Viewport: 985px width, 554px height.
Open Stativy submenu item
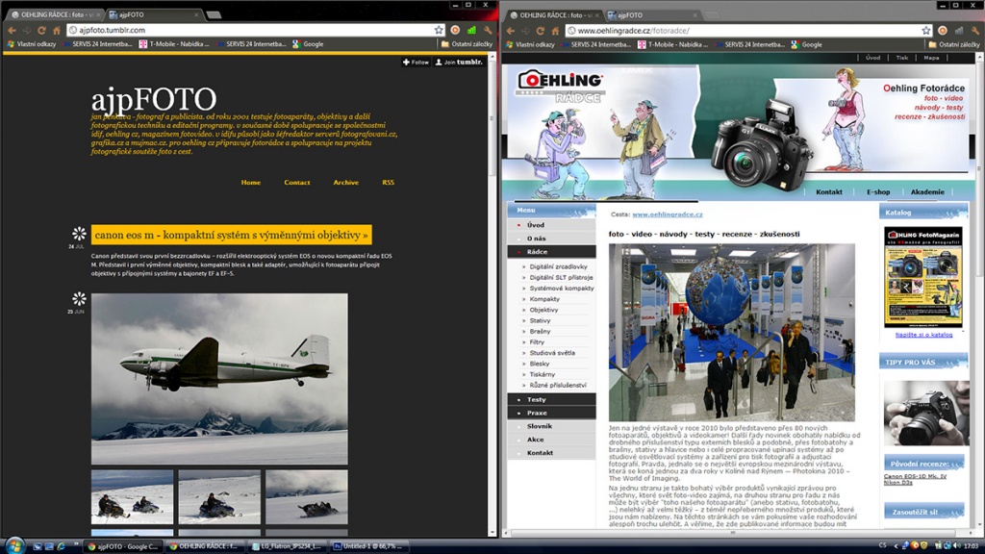pyautogui.click(x=540, y=320)
